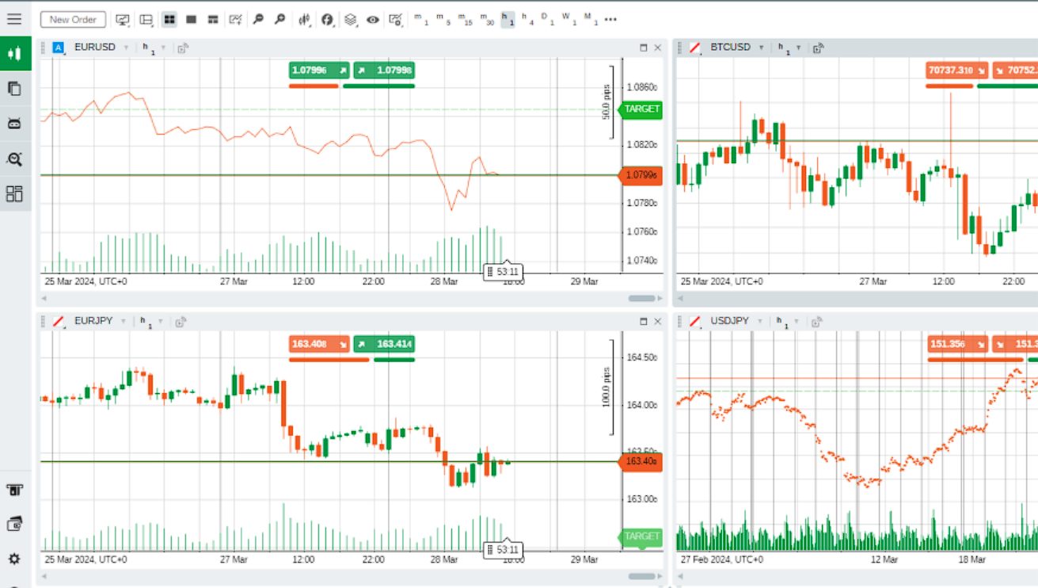This screenshot has height=588, width=1038.
Task: Toggle the USDJPY chart link icon
Action: point(695,321)
